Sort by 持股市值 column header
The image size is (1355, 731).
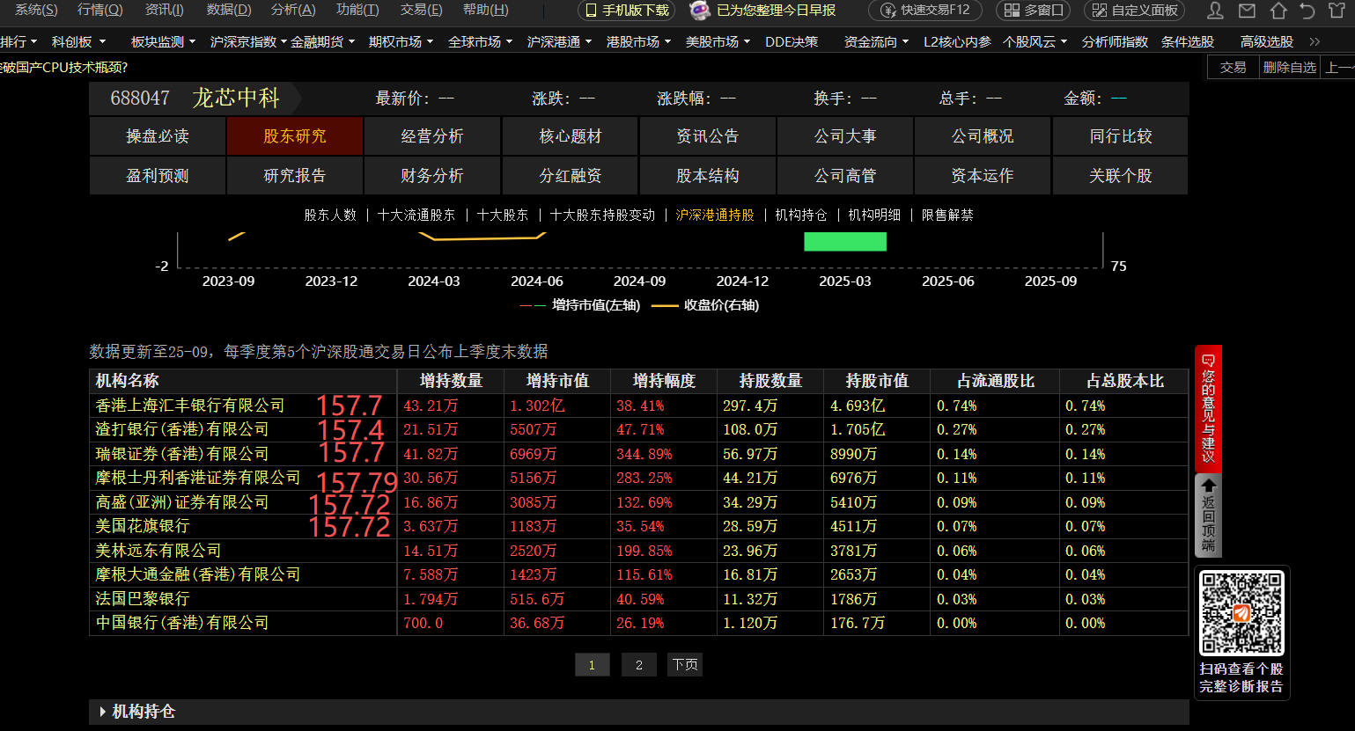[x=877, y=381]
